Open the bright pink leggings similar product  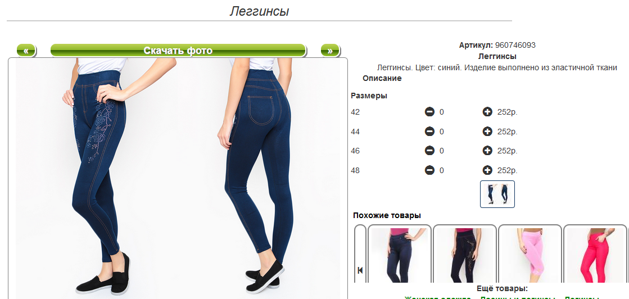click(595, 255)
